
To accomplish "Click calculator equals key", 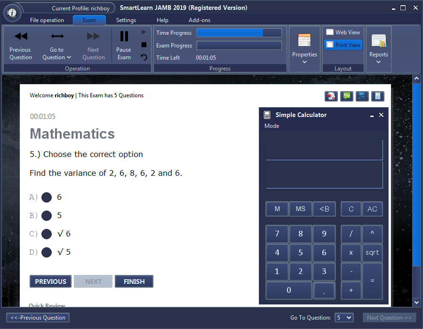I will point(372,281).
